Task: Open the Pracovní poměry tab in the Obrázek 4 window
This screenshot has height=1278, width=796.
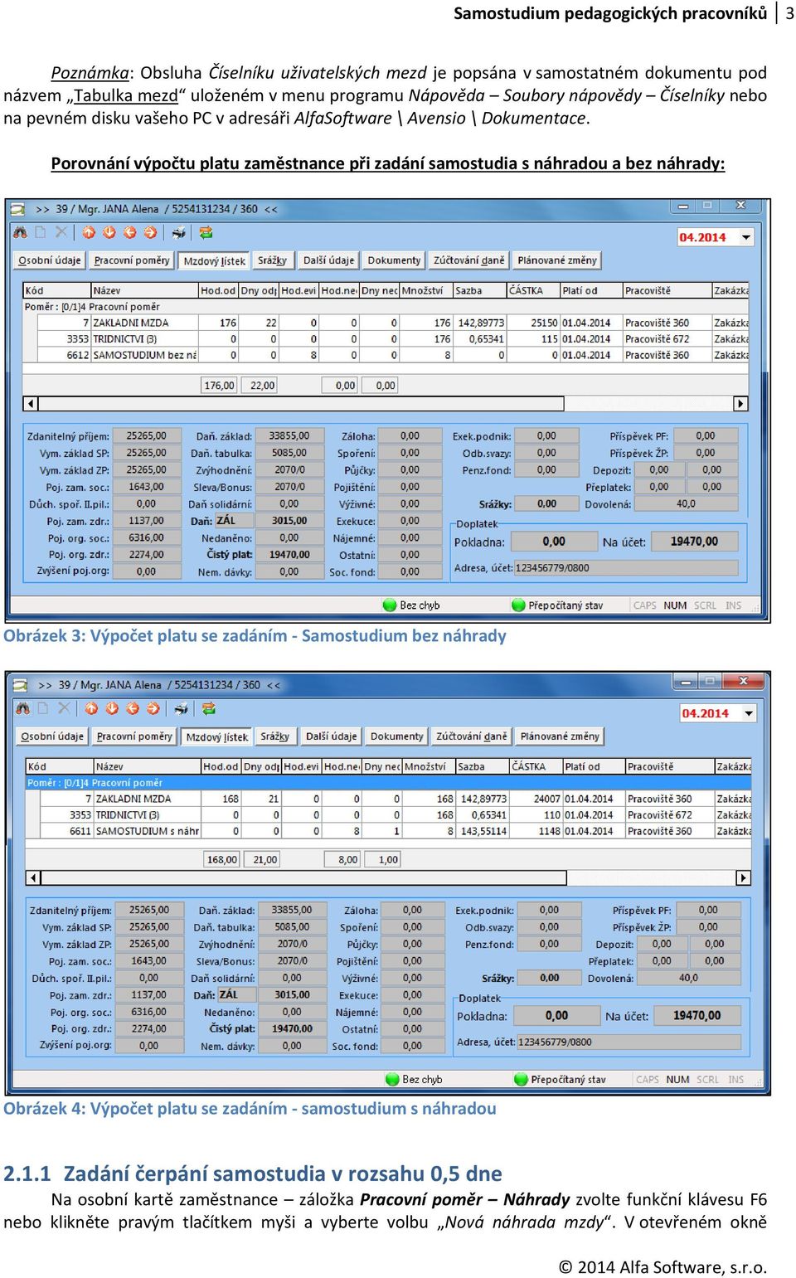Action: (x=134, y=736)
